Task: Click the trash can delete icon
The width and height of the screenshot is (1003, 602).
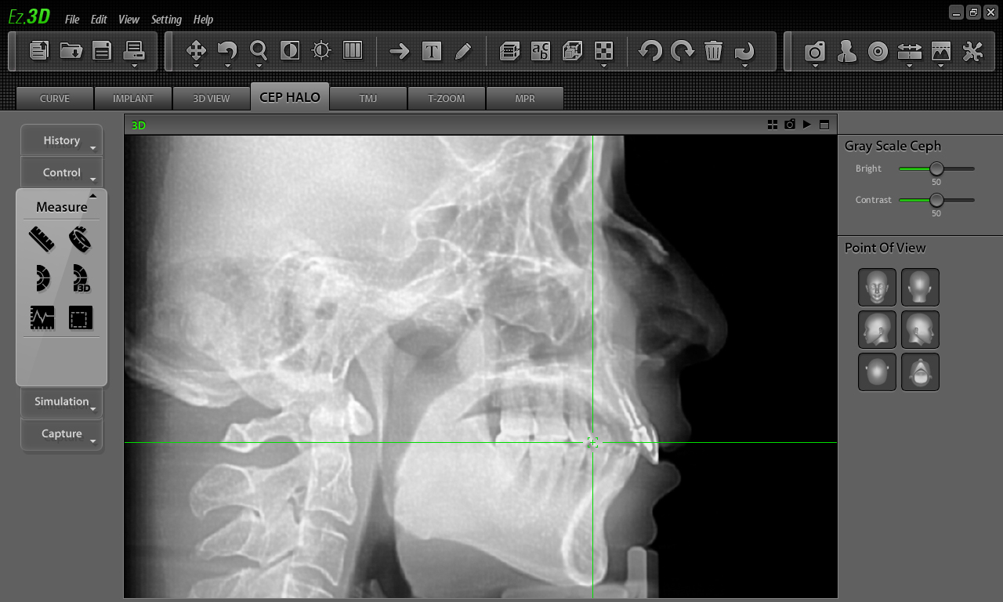Action: pos(713,51)
